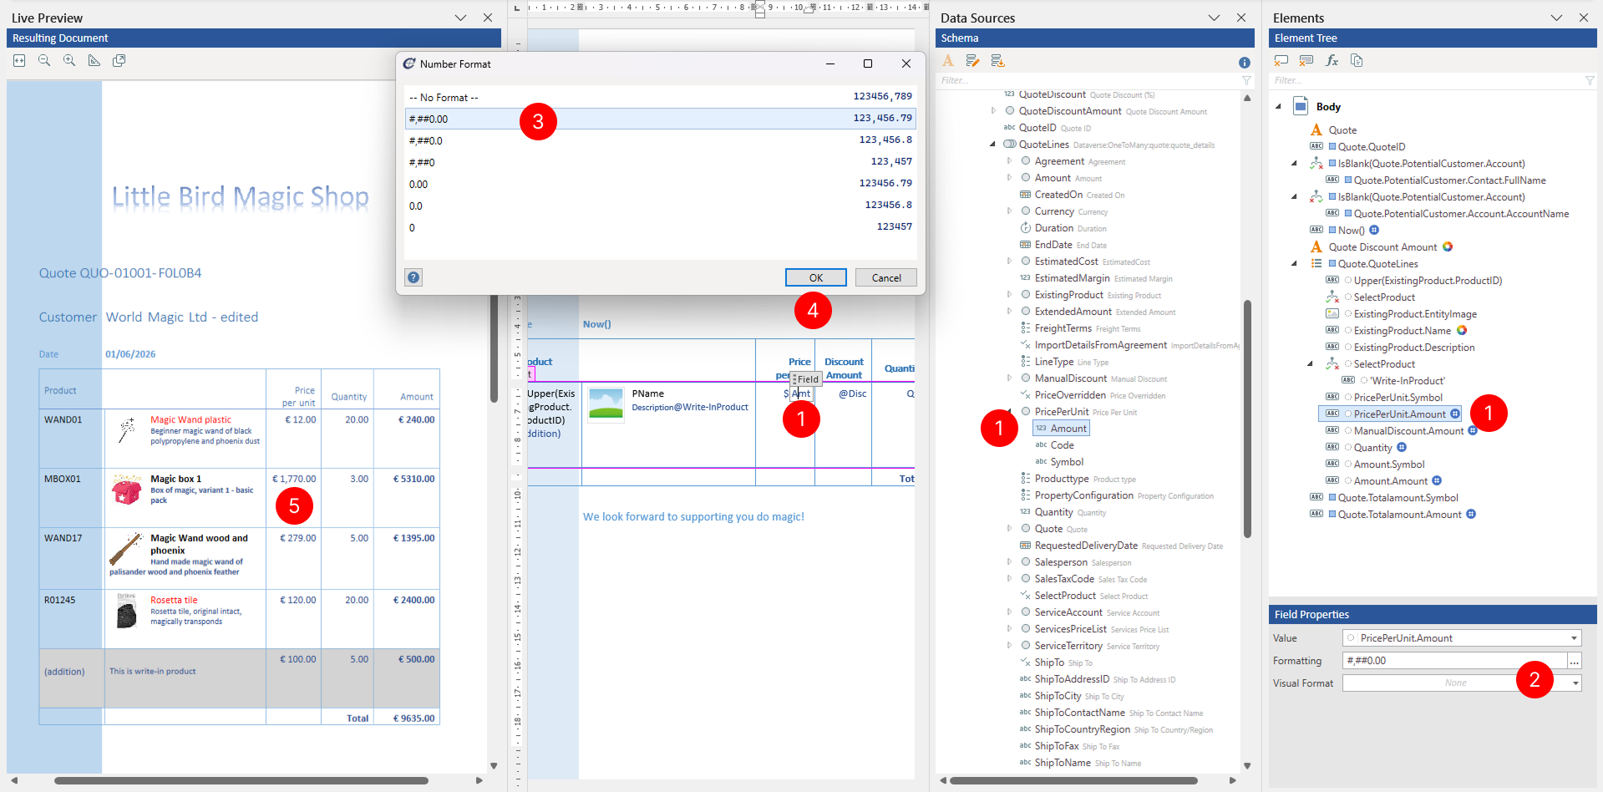Click the blue info icon in Data Sources
This screenshot has width=1603, height=792.
pos(1245,63)
